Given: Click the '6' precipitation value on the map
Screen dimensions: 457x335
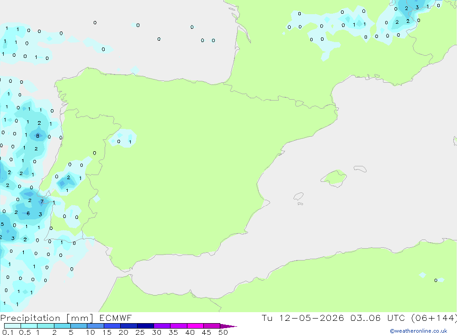Looking at the screenshot, I should 28,213.
